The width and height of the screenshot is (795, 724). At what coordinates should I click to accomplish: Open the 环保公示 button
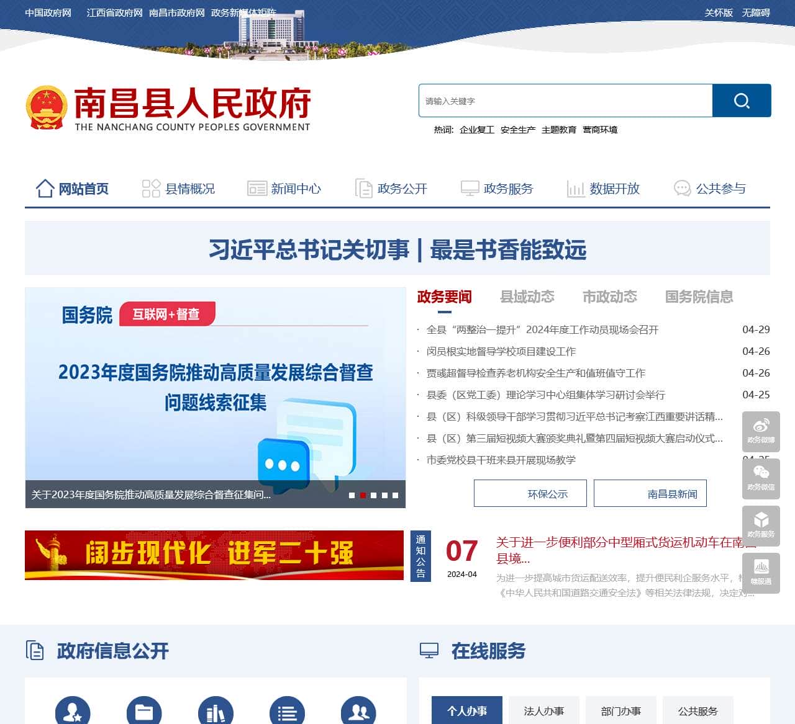pos(530,493)
